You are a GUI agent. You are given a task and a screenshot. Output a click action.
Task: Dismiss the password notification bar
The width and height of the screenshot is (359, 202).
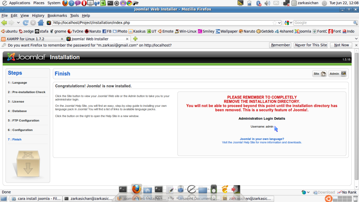356,45
